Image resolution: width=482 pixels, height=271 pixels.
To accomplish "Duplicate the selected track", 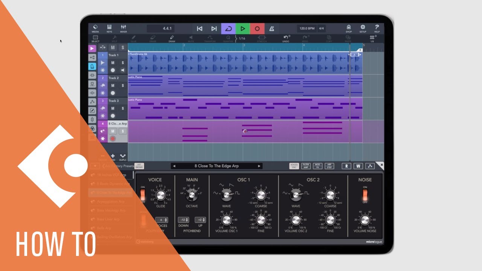I will tap(123, 157).
